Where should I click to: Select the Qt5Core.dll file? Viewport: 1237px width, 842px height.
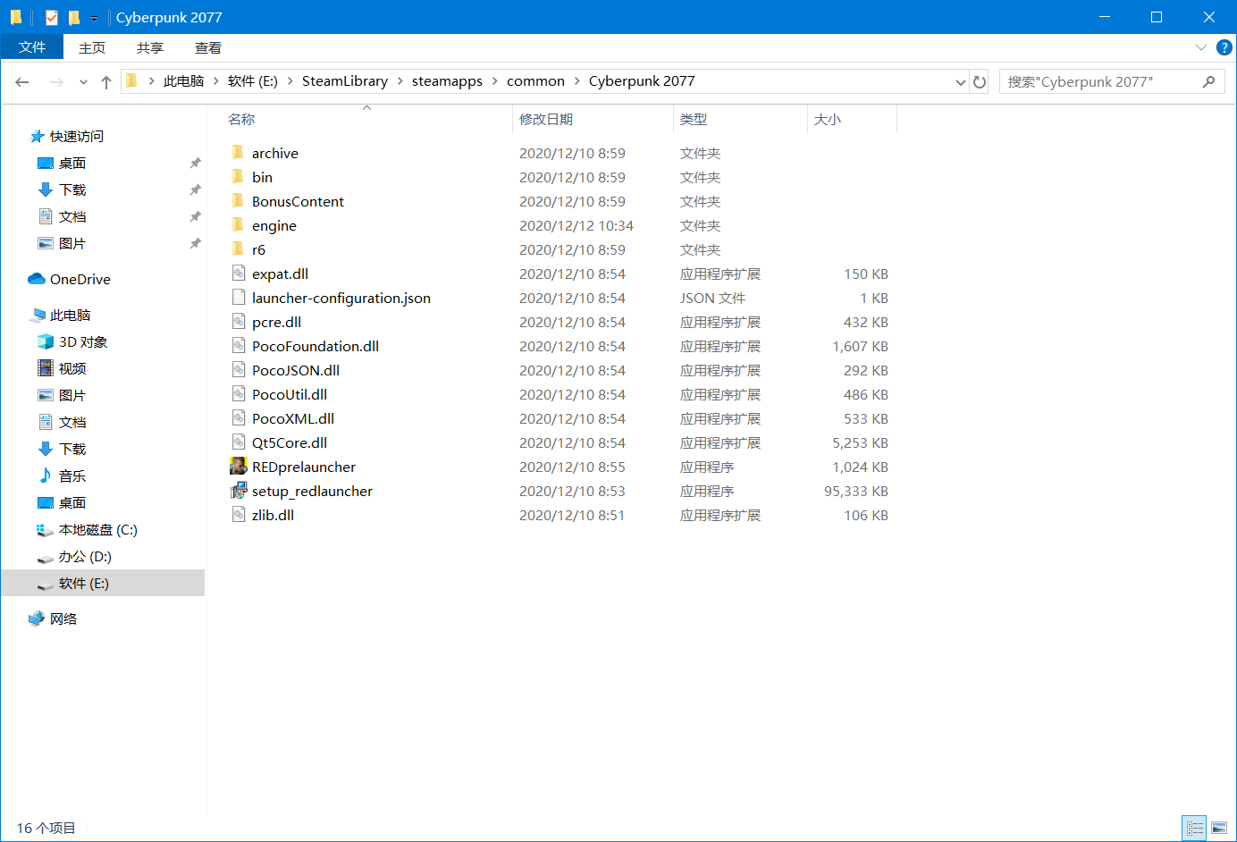290,442
